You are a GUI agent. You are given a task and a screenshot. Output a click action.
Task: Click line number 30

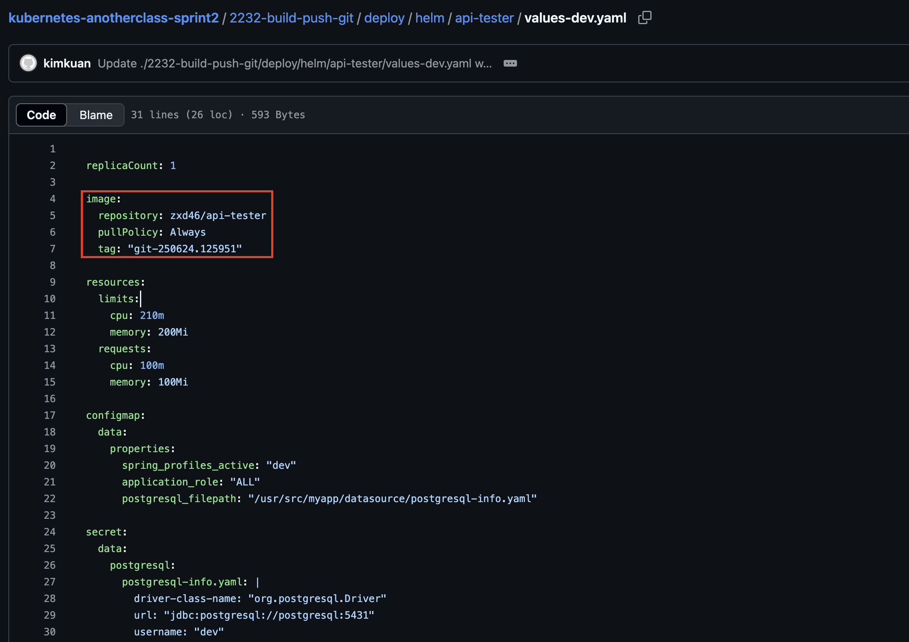(50, 632)
